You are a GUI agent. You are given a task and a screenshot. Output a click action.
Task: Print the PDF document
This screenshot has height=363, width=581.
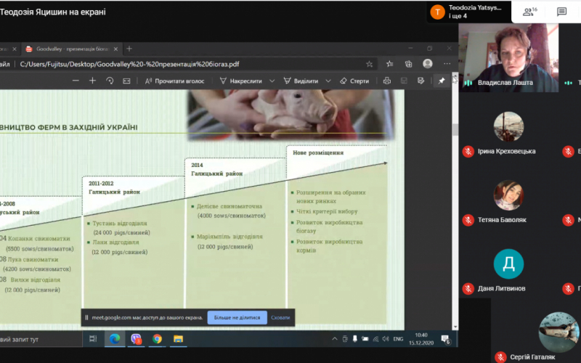387,81
